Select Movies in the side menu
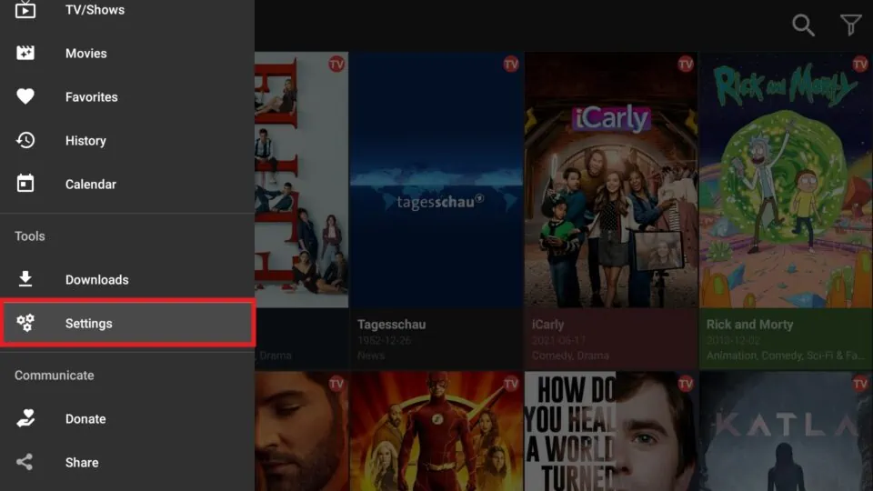Image resolution: width=873 pixels, height=491 pixels. 127,54
